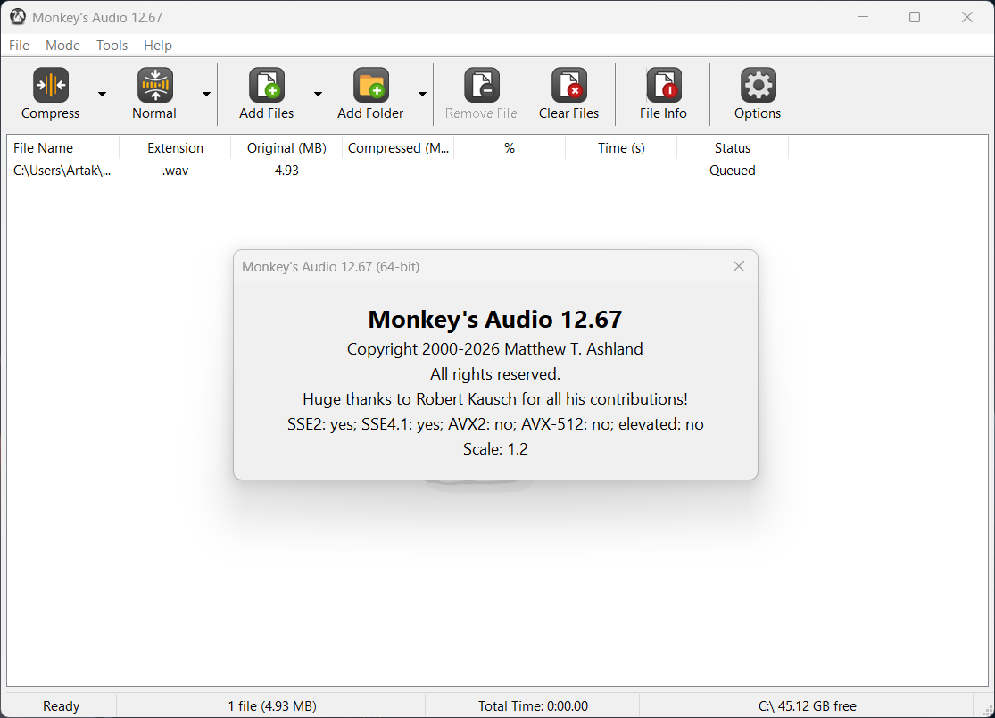
Task: Open the Mode menu
Action: point(62,45)
